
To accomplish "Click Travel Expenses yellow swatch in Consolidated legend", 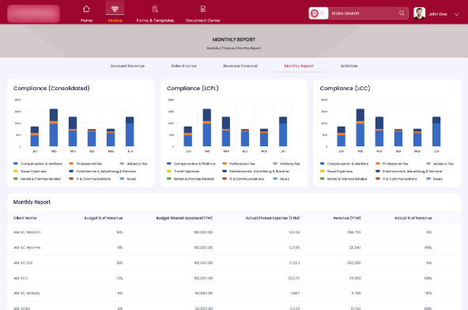I will (16, 171).
